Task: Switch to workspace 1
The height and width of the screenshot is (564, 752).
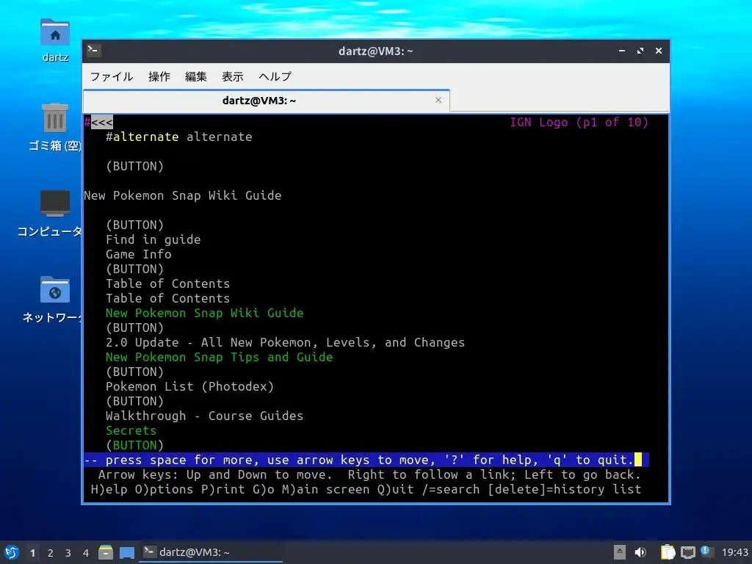Action: point(32,553)
